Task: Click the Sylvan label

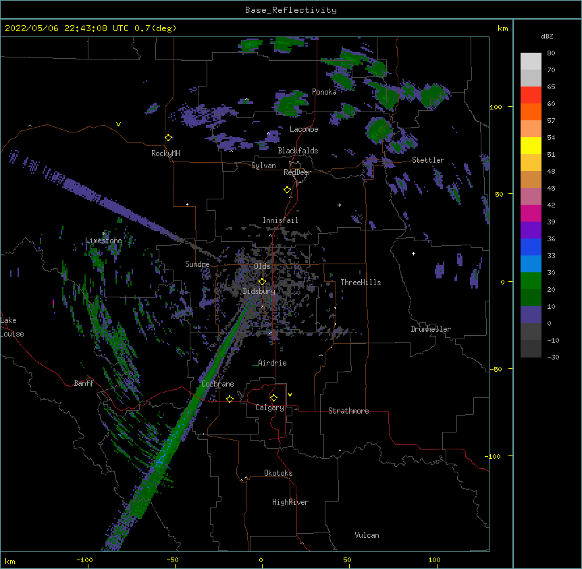Action: (x=263, y=166)
